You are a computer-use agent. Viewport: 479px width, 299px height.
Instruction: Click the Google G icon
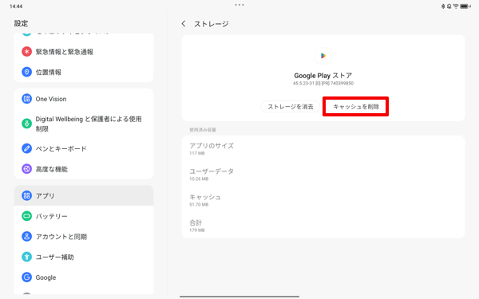[26, 277]
